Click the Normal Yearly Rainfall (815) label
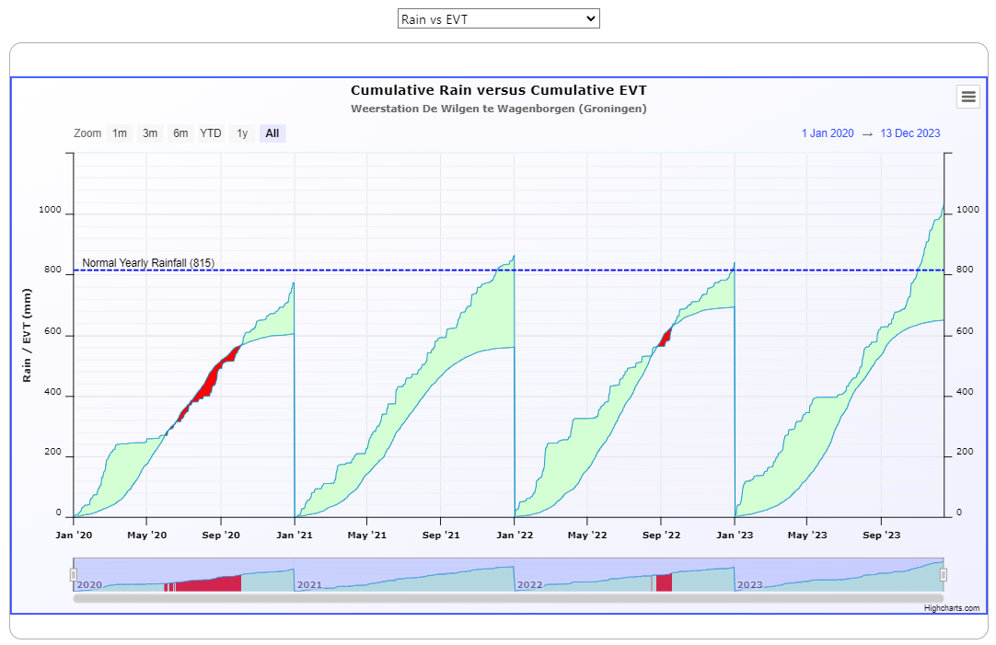Screen dimensions: 996x645 [148, 263]
